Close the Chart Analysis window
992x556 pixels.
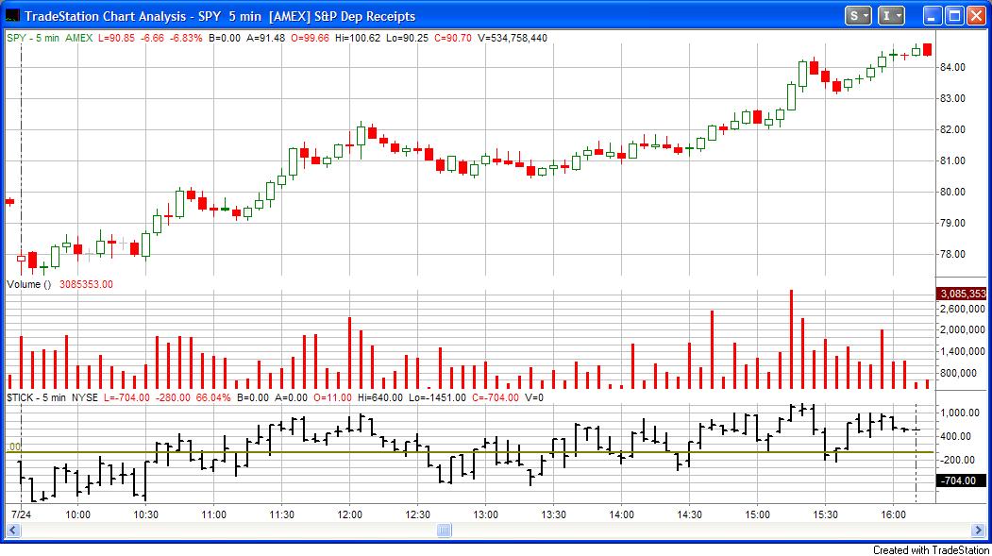[976, 16]
